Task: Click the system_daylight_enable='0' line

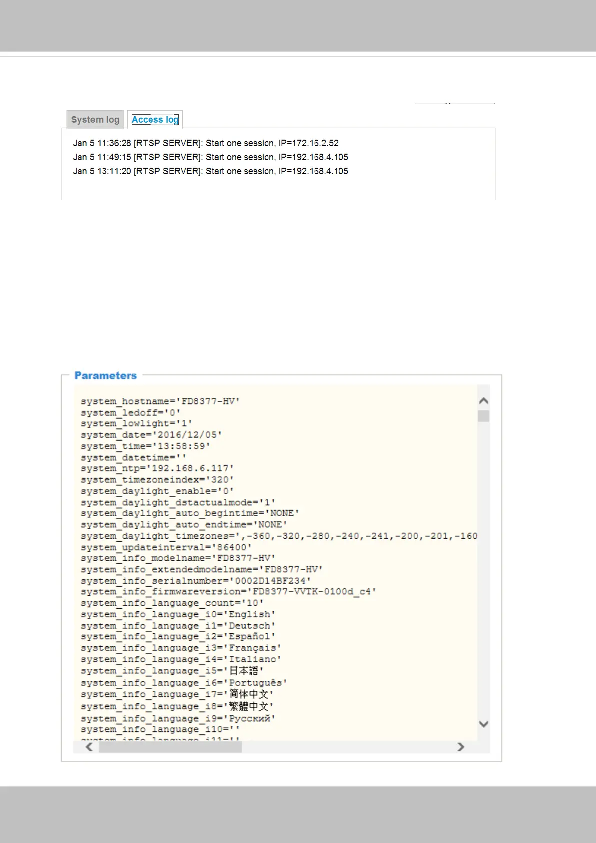Action: (157, 491)
